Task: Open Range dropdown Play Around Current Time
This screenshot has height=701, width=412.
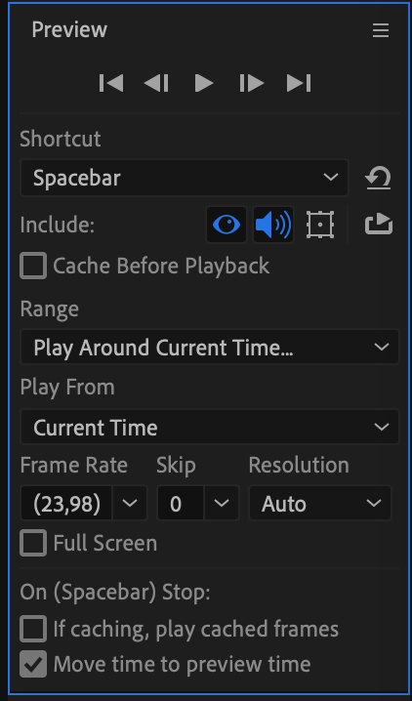Action: tap(210, 348)
